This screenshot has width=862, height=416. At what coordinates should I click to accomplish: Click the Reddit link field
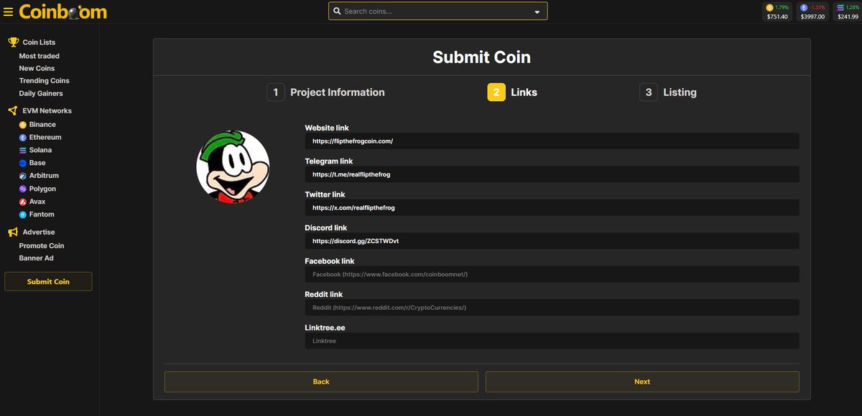[552, 308]
